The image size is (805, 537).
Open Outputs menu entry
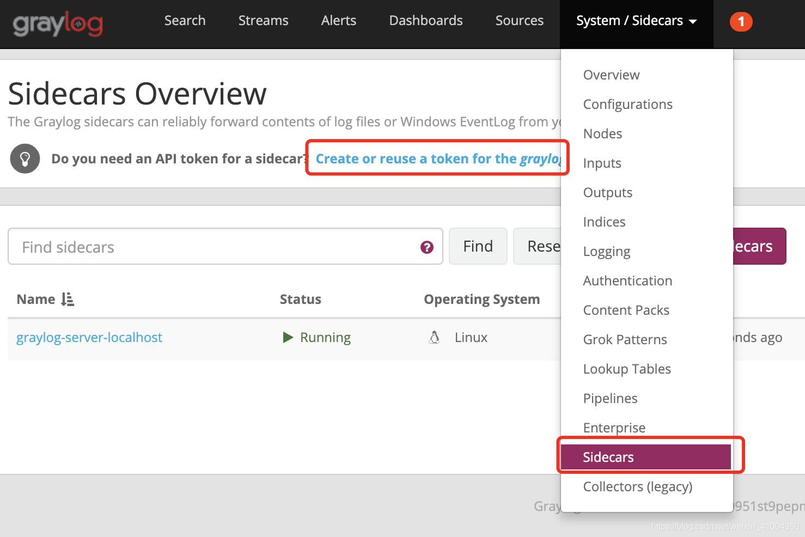point(607,193)
